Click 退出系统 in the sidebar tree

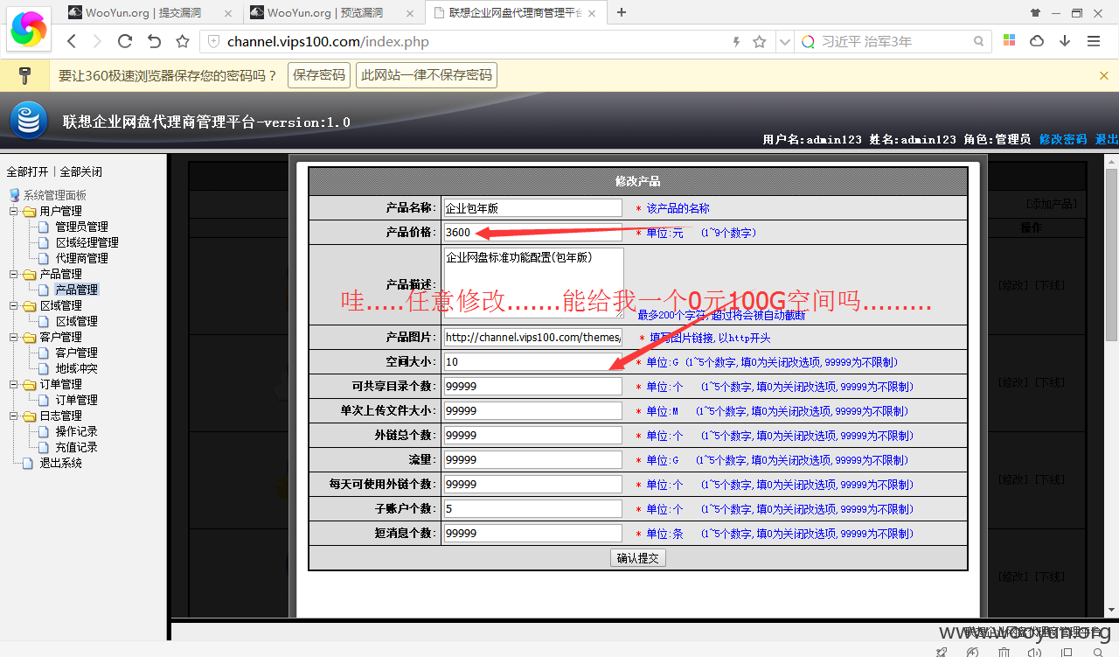tap(60, 463)
